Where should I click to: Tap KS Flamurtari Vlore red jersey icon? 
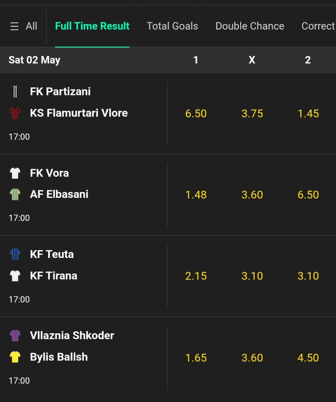pyautogui.click(x=15, y=113)
